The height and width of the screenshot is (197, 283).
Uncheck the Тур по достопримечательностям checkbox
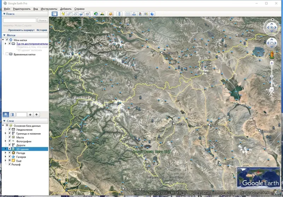coord(10,44)
